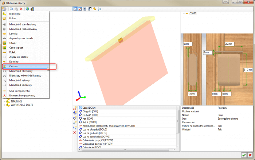Click the chart icon beside the globe icon
255x160 pixels.
(x=32, y=9)
